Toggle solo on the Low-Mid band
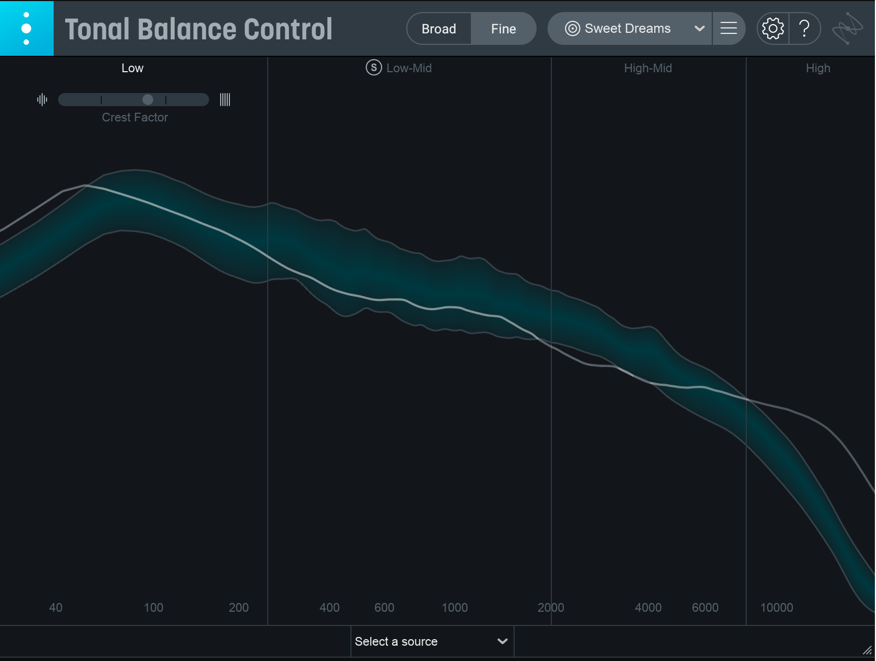876x661 pixels. pyautogui.click(x=373, y=68)
